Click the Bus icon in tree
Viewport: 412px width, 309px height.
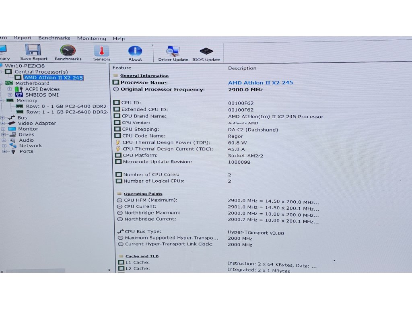point(11,117)
